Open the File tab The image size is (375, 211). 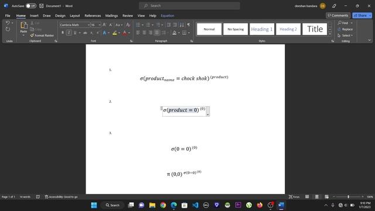point(8,16)
